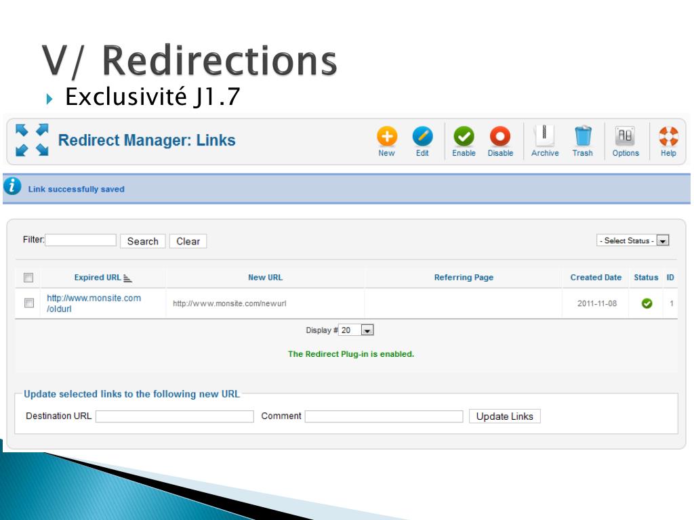The height and width of the screenshot is (520, 694).
Task: Click the green Enable icon
Action: point(464,137)
